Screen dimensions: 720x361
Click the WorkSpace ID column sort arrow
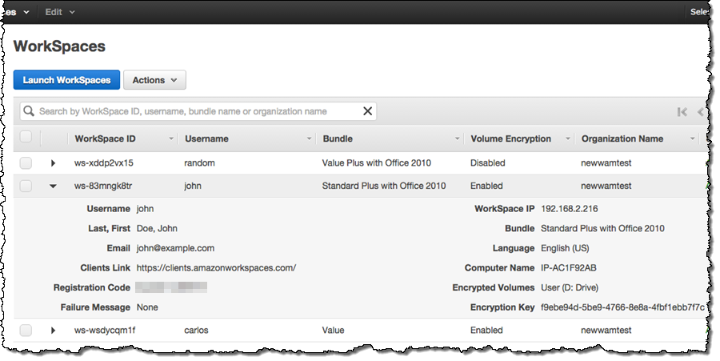[170, 139]
